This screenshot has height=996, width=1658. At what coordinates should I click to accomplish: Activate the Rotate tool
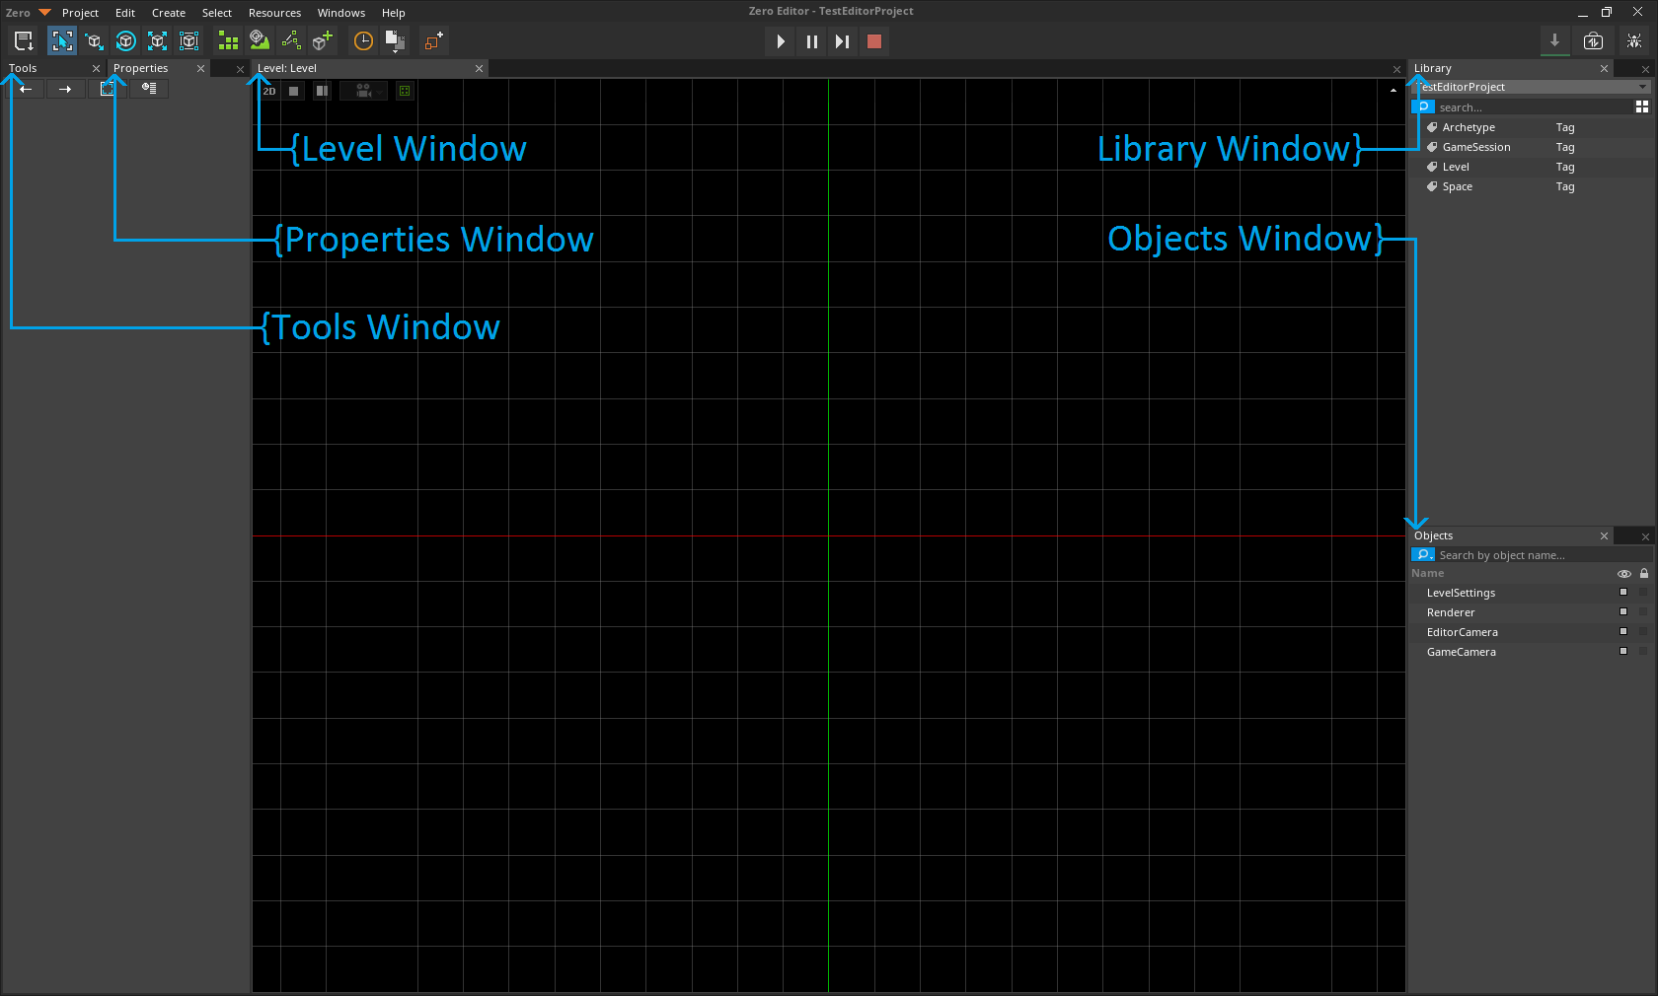click(125, 41)
